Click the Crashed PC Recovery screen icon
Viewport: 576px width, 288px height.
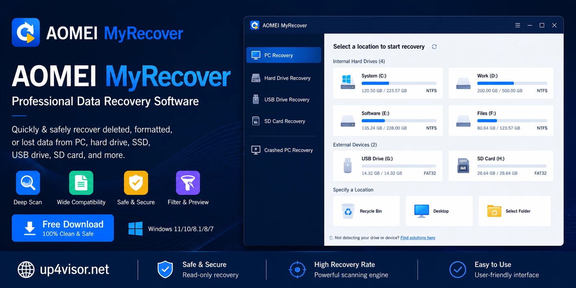[256, 150]
